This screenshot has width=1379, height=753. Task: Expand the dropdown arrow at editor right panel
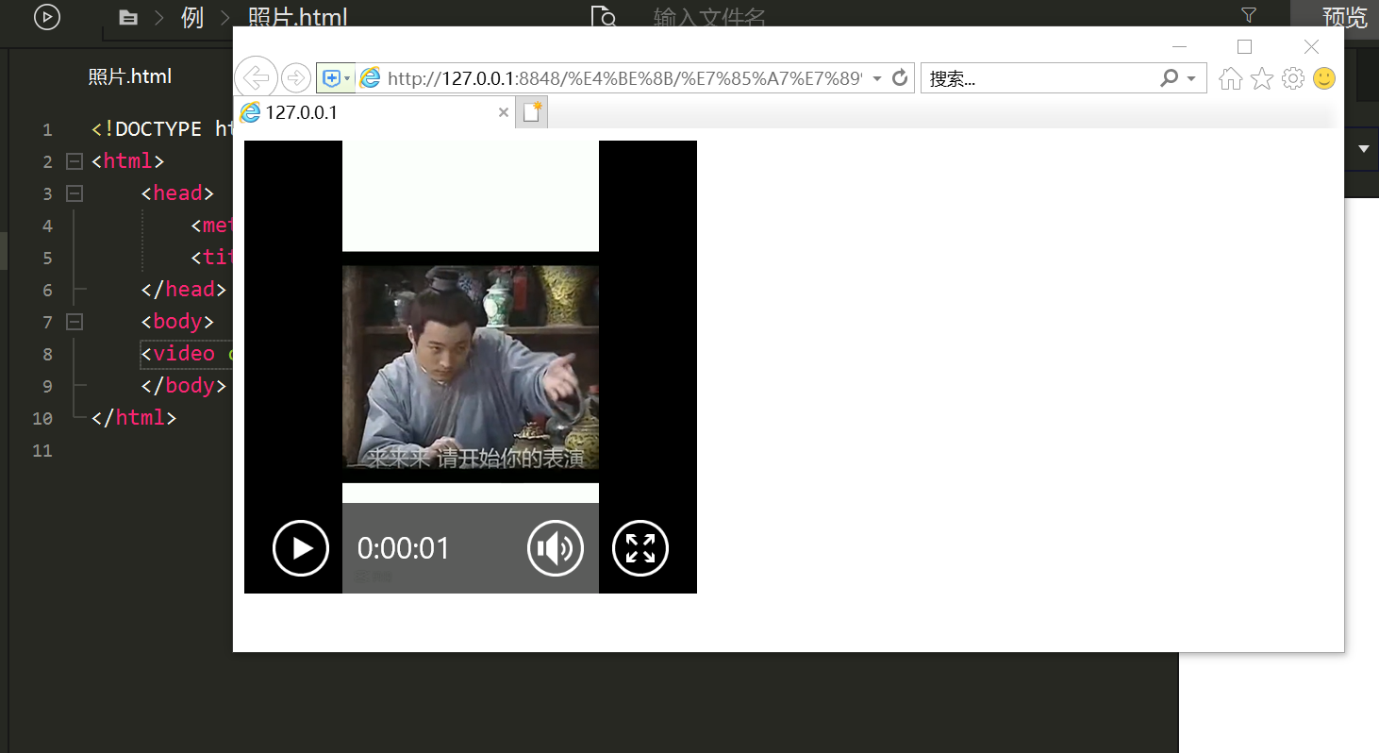tap(1364, 149)
